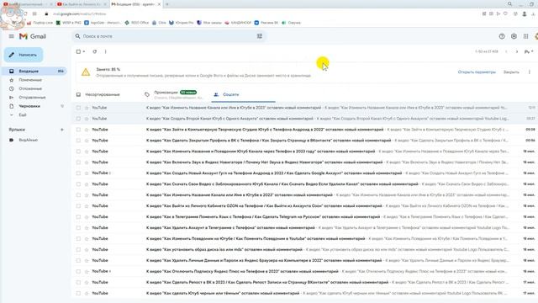Click the Gmail logo
Viewport: 538px width, 303px height.
point(33,36)
